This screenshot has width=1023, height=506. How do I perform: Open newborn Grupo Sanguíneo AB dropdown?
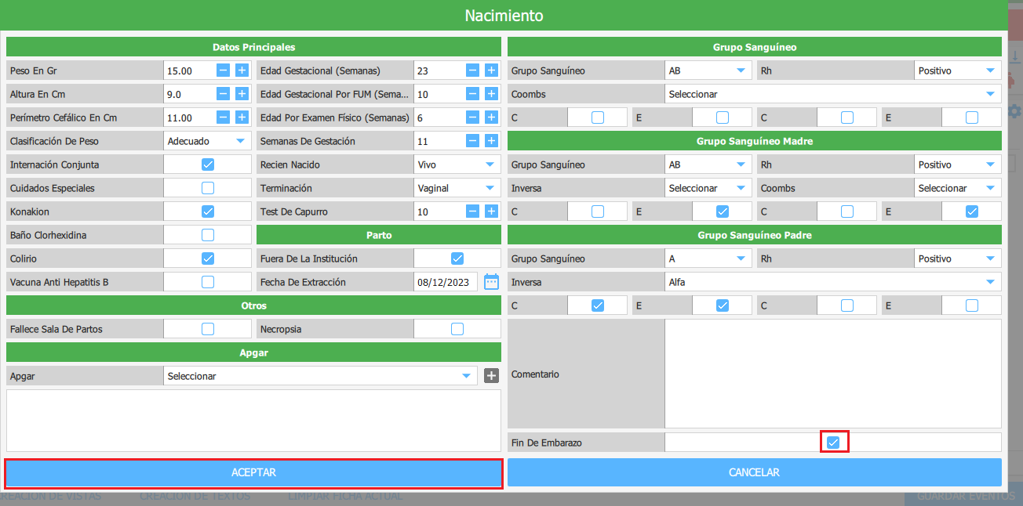708,70
